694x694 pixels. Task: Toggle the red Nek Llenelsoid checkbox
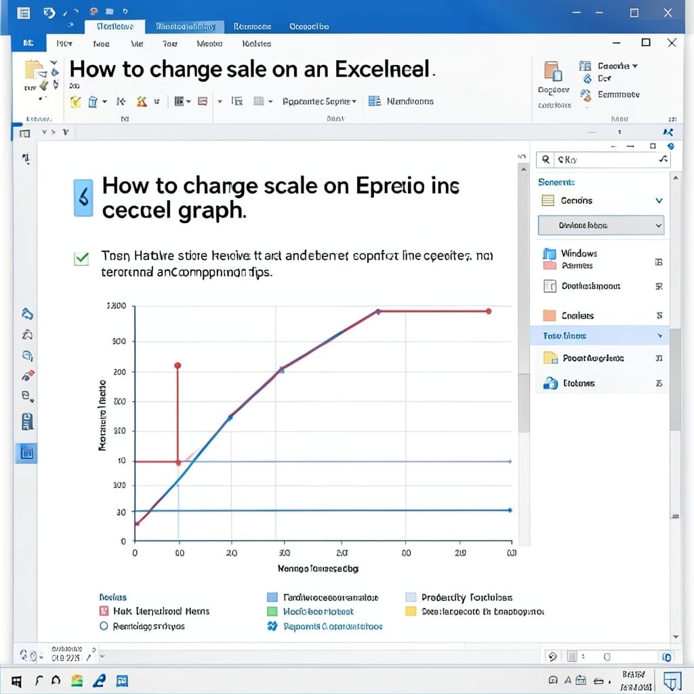(x=104, y=611)
